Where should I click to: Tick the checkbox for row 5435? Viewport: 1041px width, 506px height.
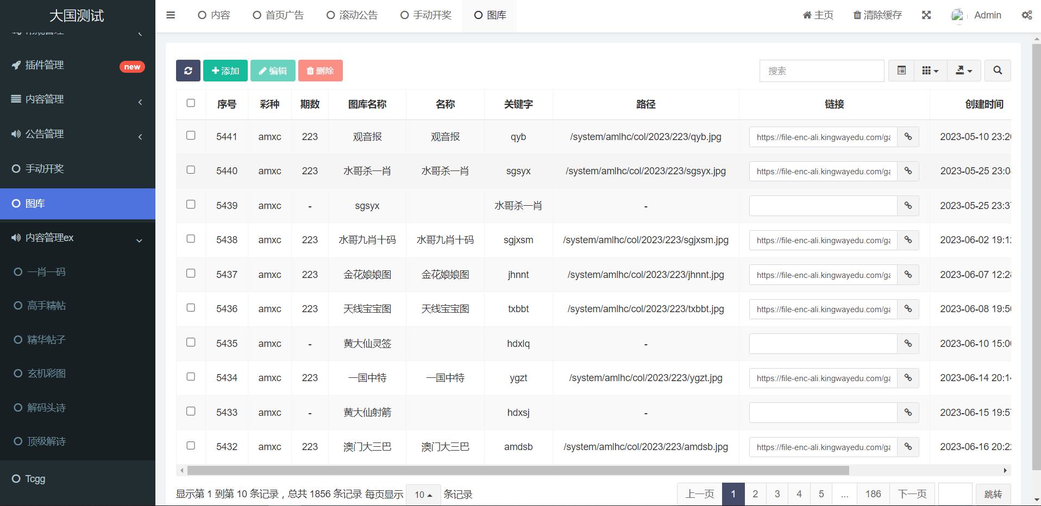191,342
